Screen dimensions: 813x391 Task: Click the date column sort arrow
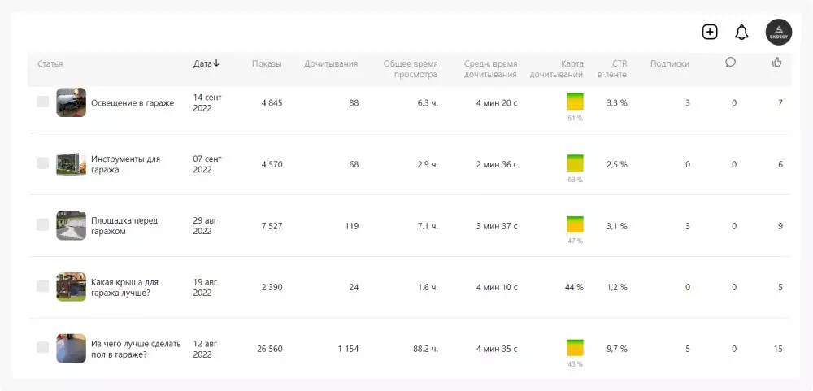click(216, 63)
